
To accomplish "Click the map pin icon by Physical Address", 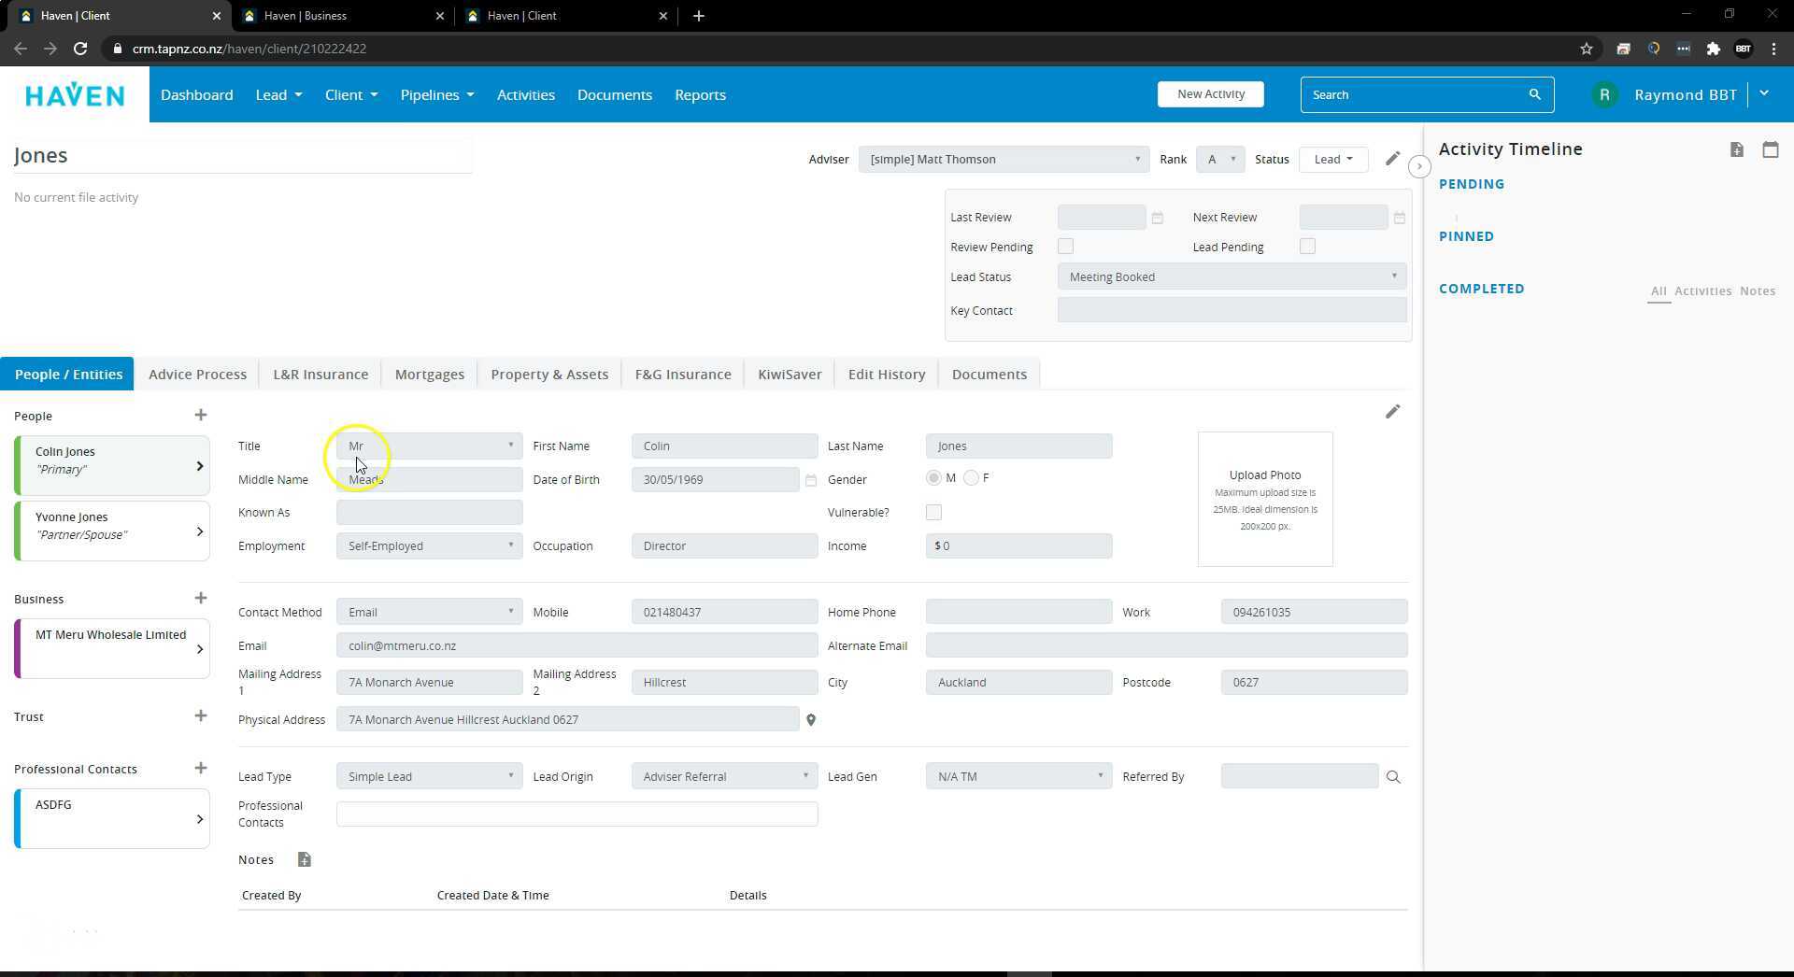I will coord(811,720).
